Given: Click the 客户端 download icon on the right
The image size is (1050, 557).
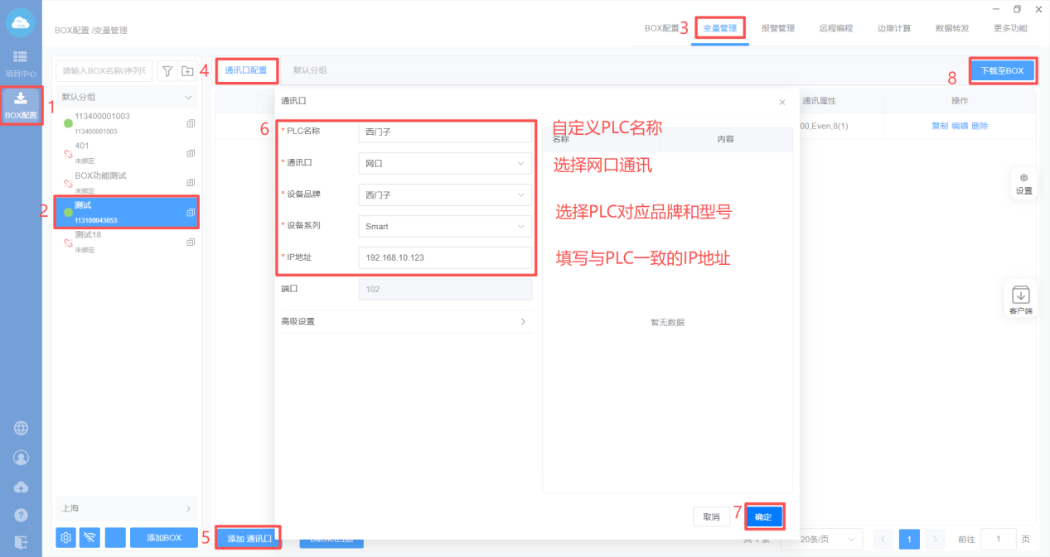Looking at the screenshot, I should coord(1021,297).
